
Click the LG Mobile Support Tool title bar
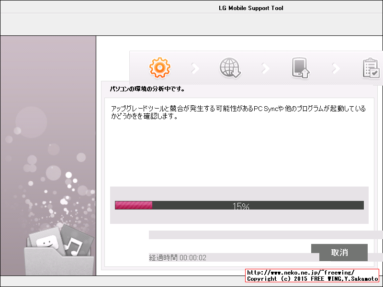(x=251, y=8)
